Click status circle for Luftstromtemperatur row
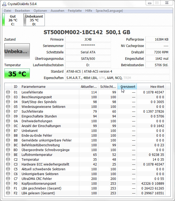 click(x=8, y=155)
